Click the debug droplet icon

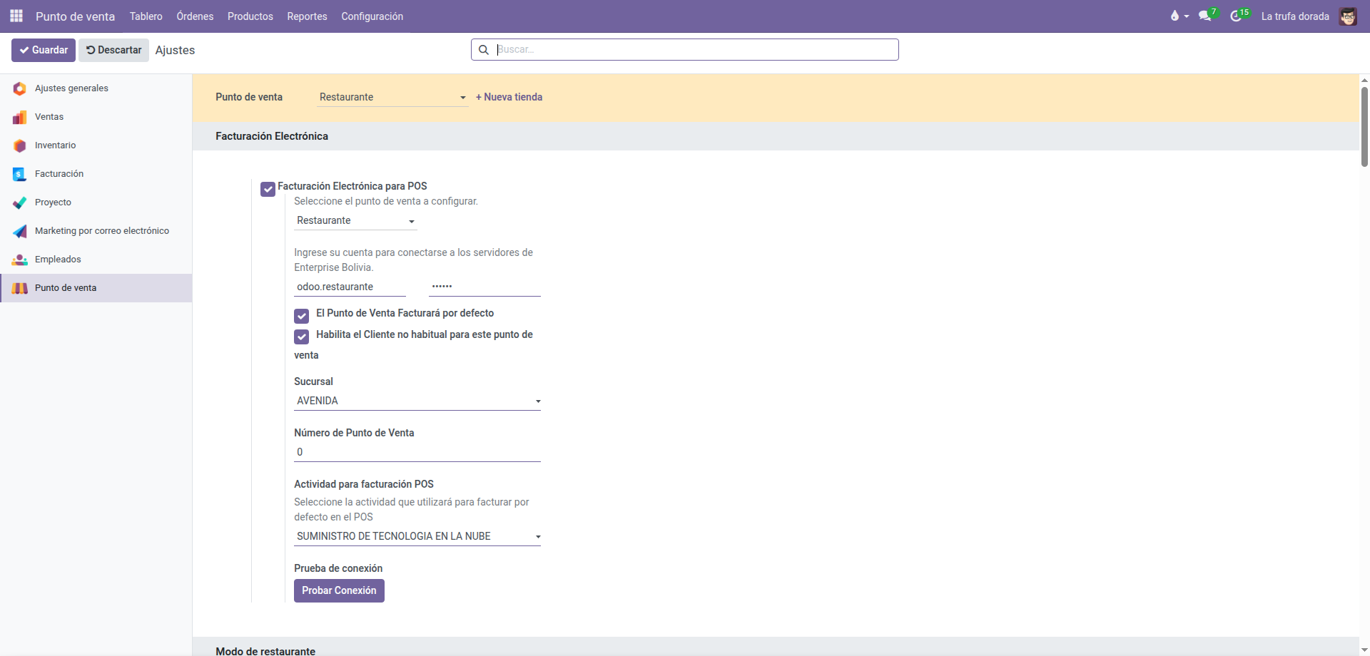tap(1174, 16)
